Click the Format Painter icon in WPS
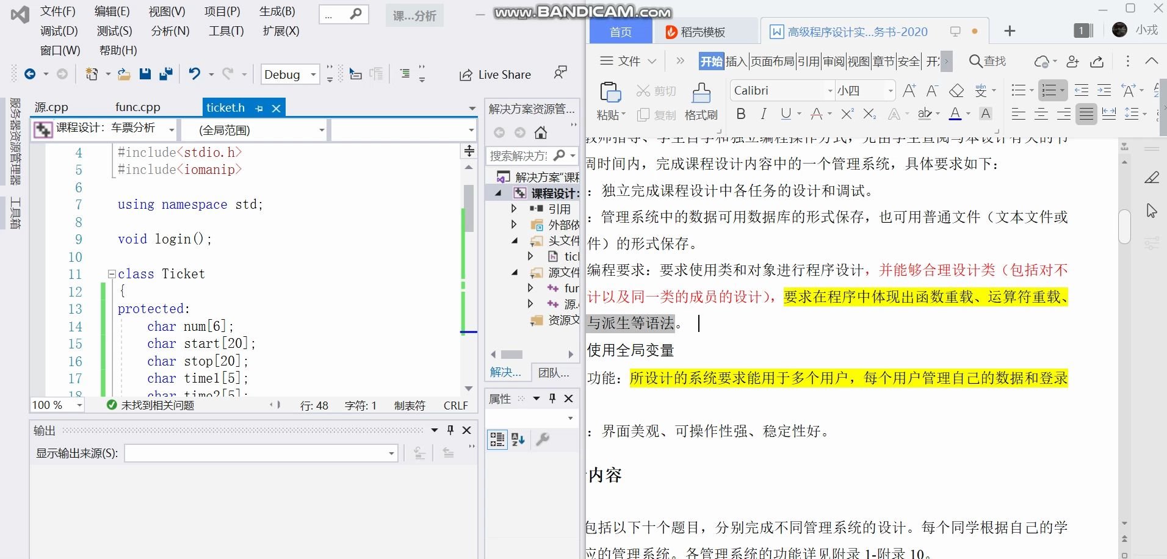The image size is (1167, 559). 701,93
